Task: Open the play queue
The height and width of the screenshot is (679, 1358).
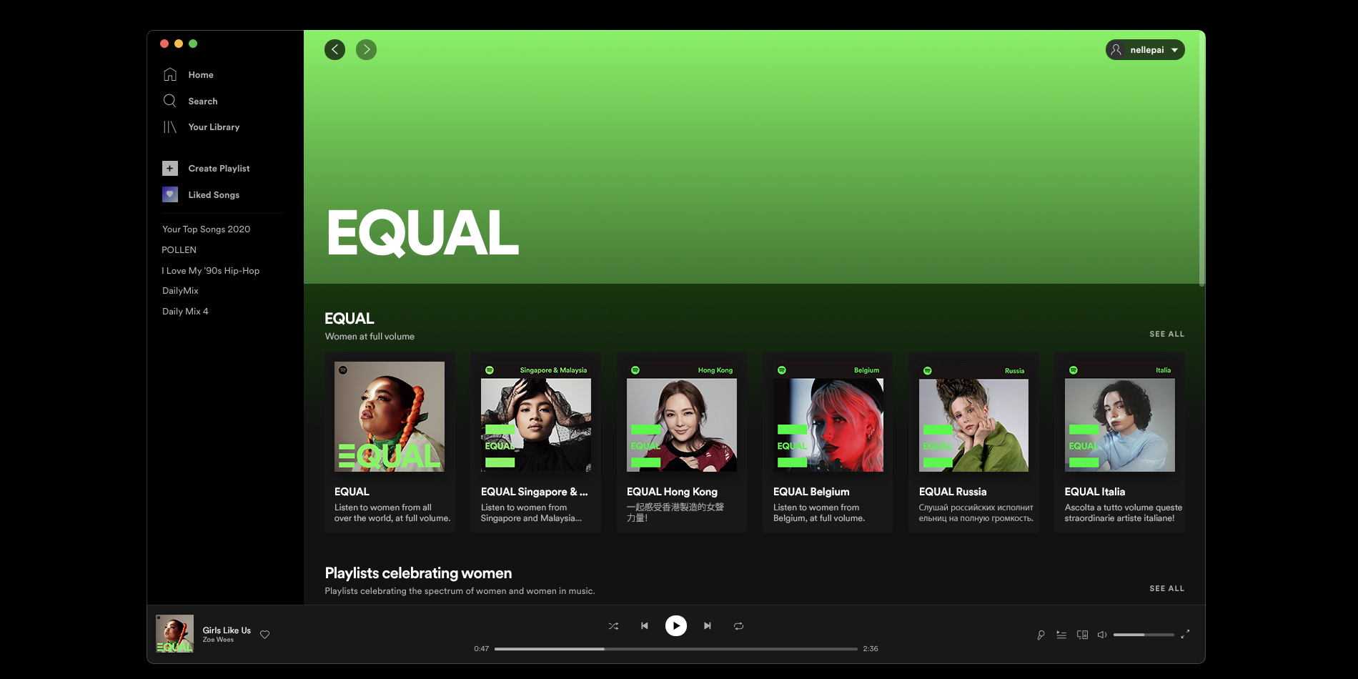Action: pyautogui.click(x=1061, y=634)
